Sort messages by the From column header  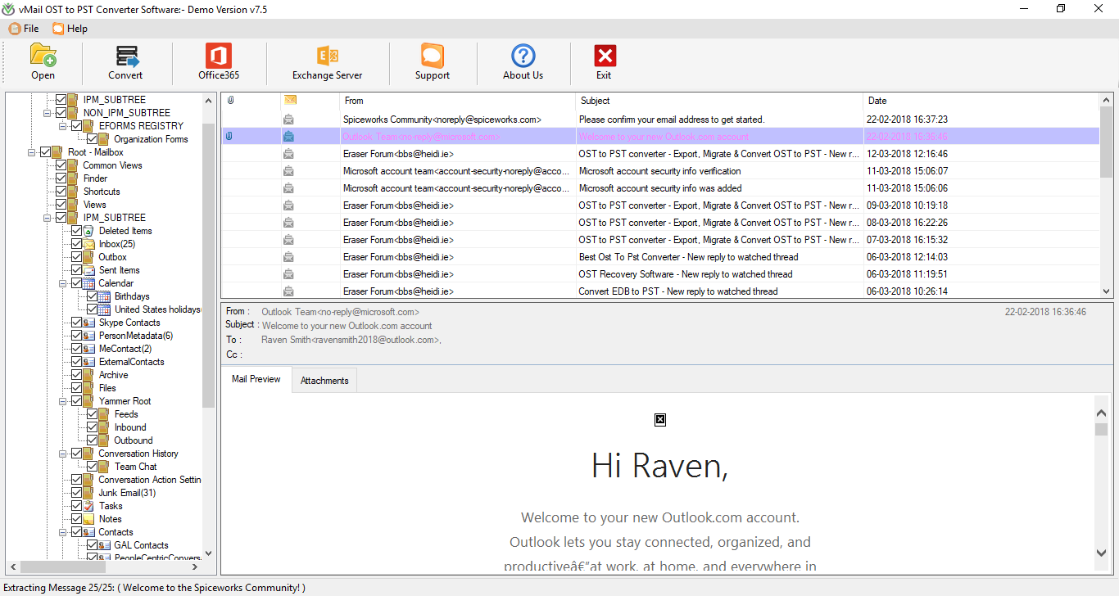click(457, 101)
